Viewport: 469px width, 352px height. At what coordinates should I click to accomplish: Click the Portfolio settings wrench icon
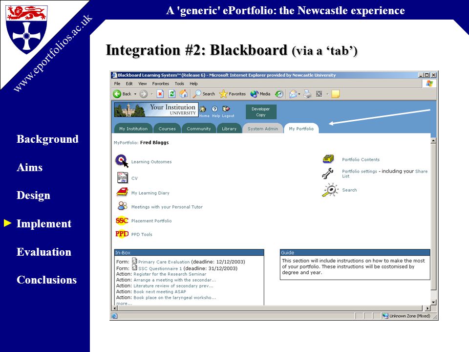pyautogui.click(x=328, y=174)
